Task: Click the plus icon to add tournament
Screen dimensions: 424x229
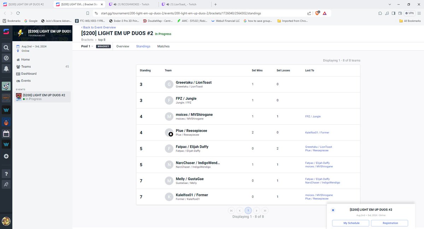Action: (6, 156)
